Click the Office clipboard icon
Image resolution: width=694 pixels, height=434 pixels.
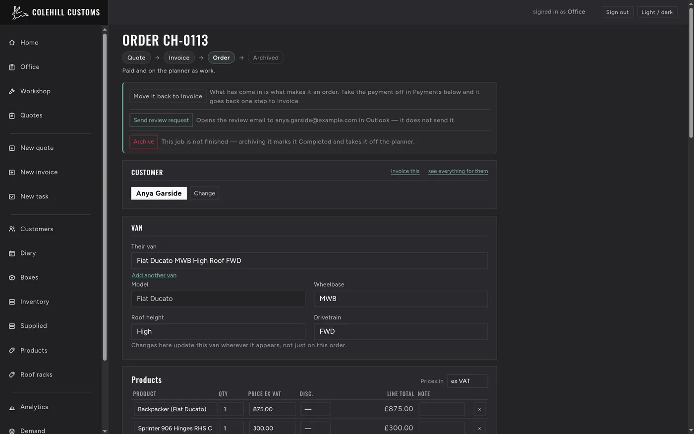click(12, 67)
